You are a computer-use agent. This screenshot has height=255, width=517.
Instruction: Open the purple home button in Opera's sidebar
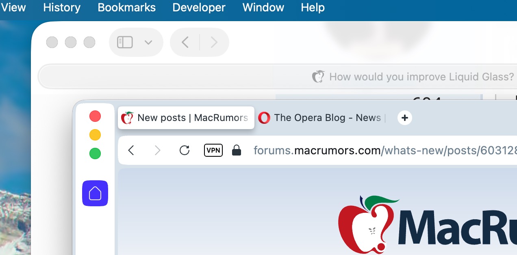click(x=95, y=193)
